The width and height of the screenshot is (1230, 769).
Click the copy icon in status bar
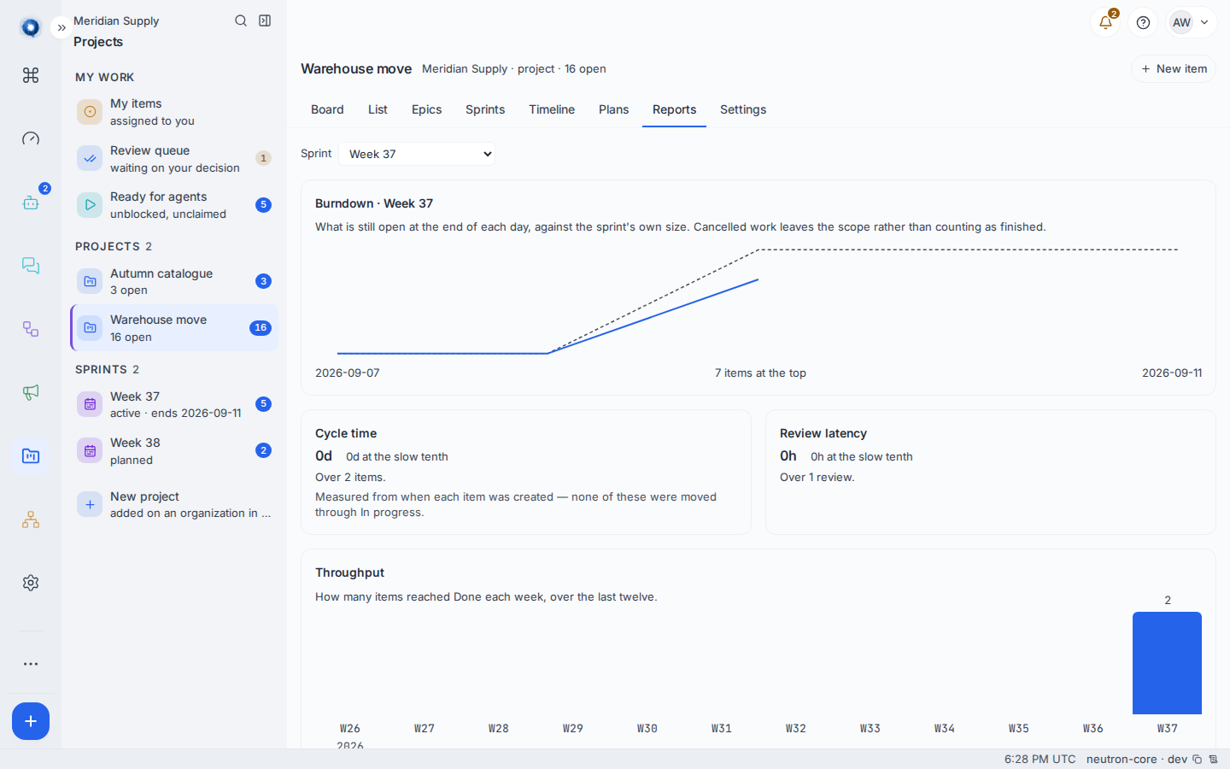[1198, 759]
